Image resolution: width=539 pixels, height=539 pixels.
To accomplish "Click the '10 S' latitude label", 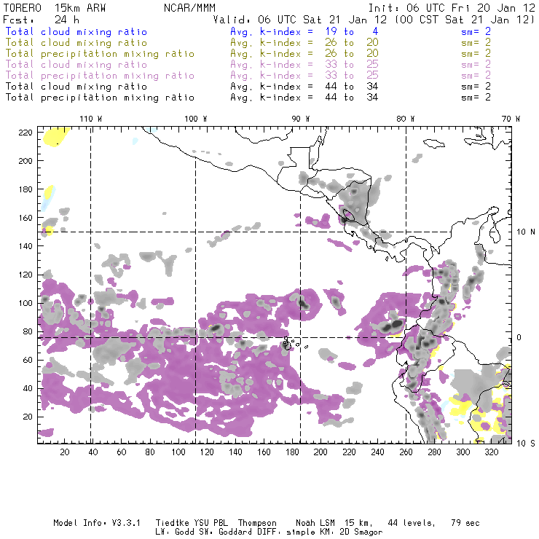I will point(526,444).
